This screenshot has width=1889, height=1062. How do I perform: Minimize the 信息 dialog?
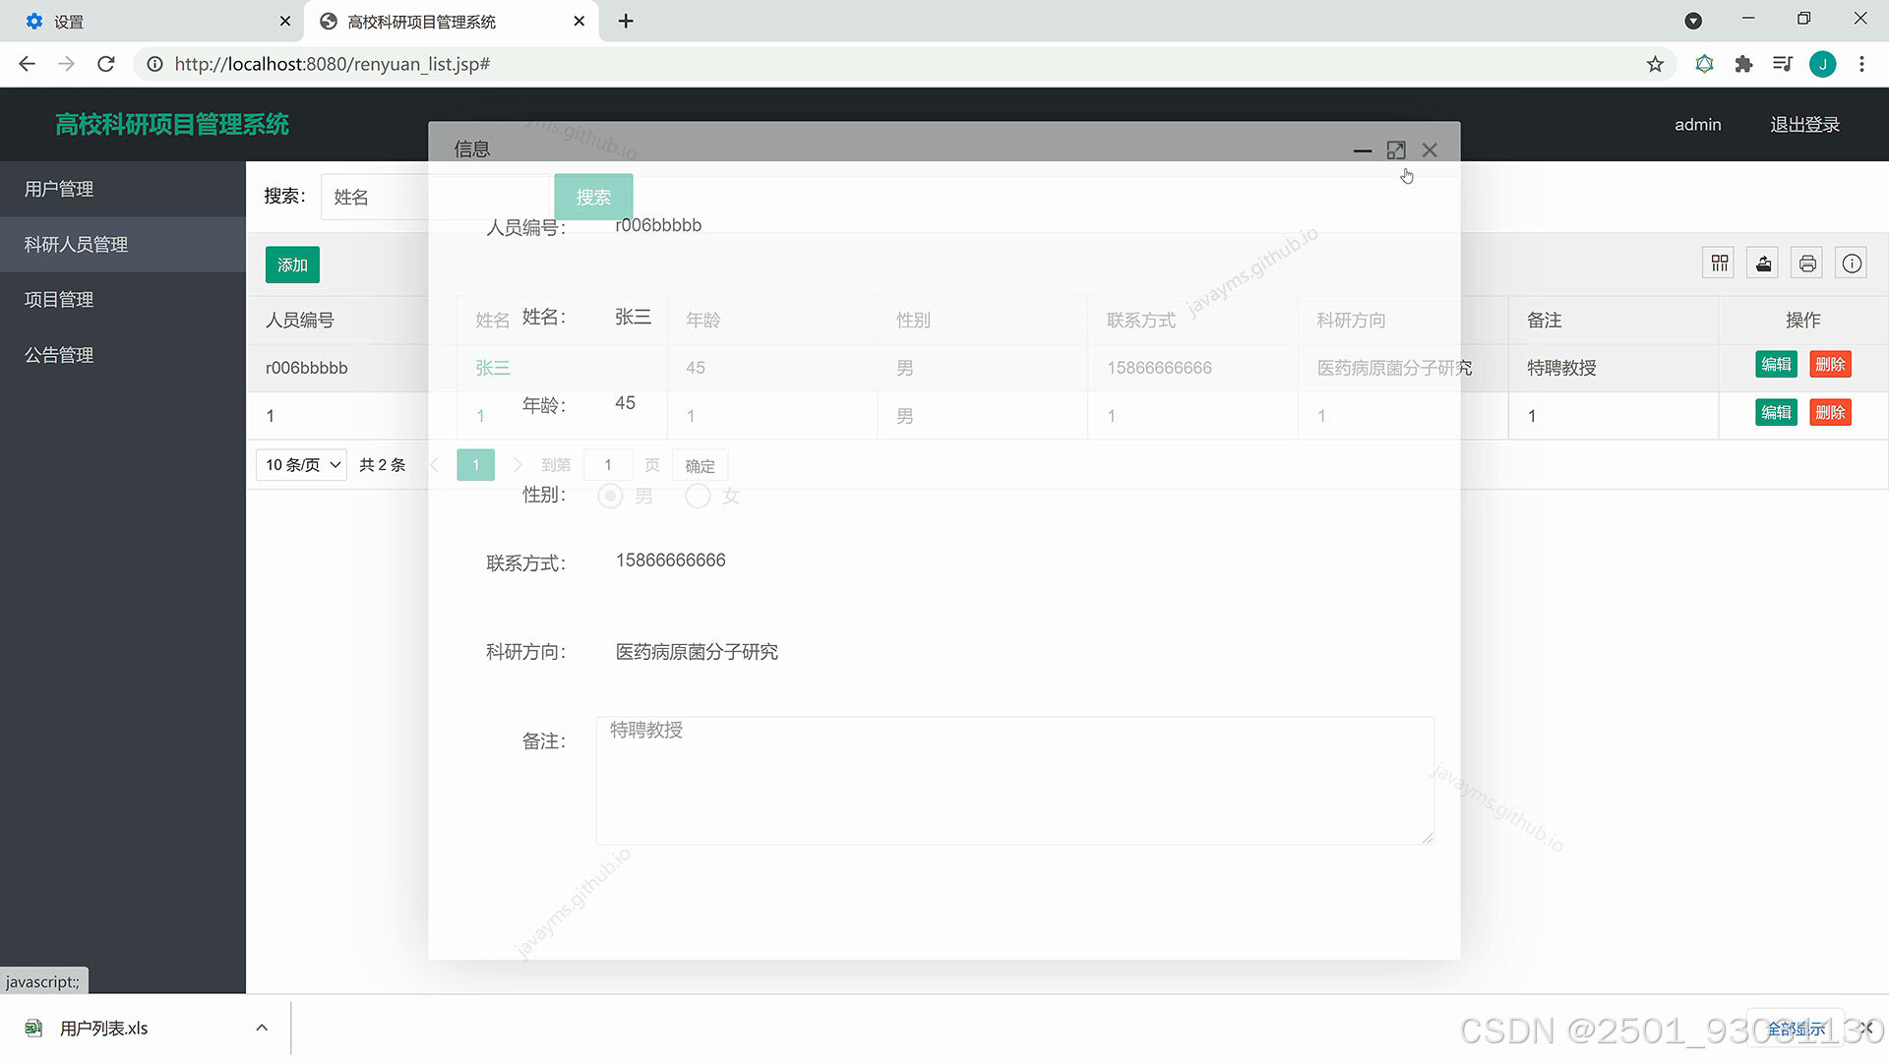tap(1363, 150)
